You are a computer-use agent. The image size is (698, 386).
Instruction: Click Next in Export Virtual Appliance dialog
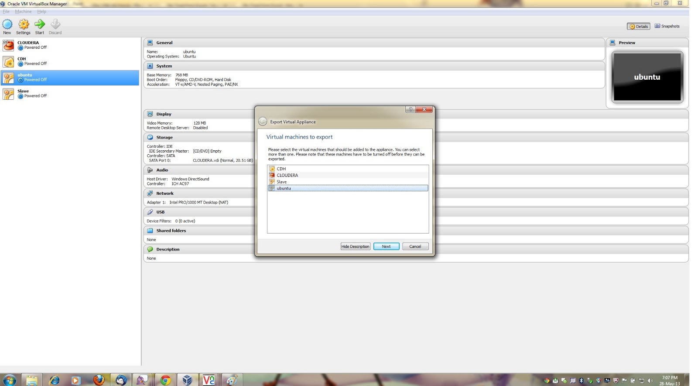point(386,247)
